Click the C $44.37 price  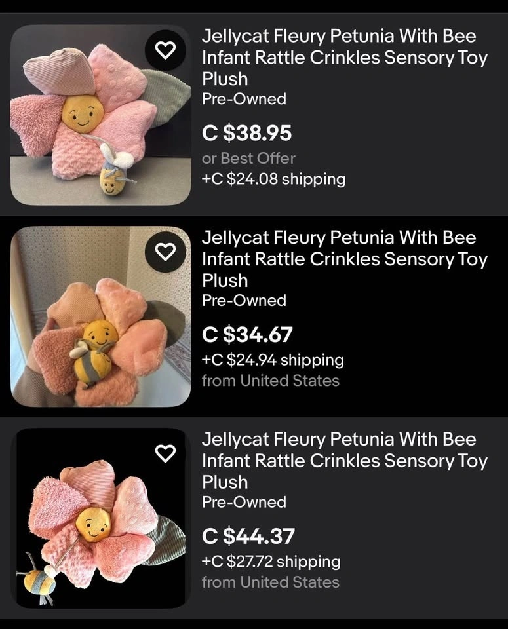pos(248,537)
